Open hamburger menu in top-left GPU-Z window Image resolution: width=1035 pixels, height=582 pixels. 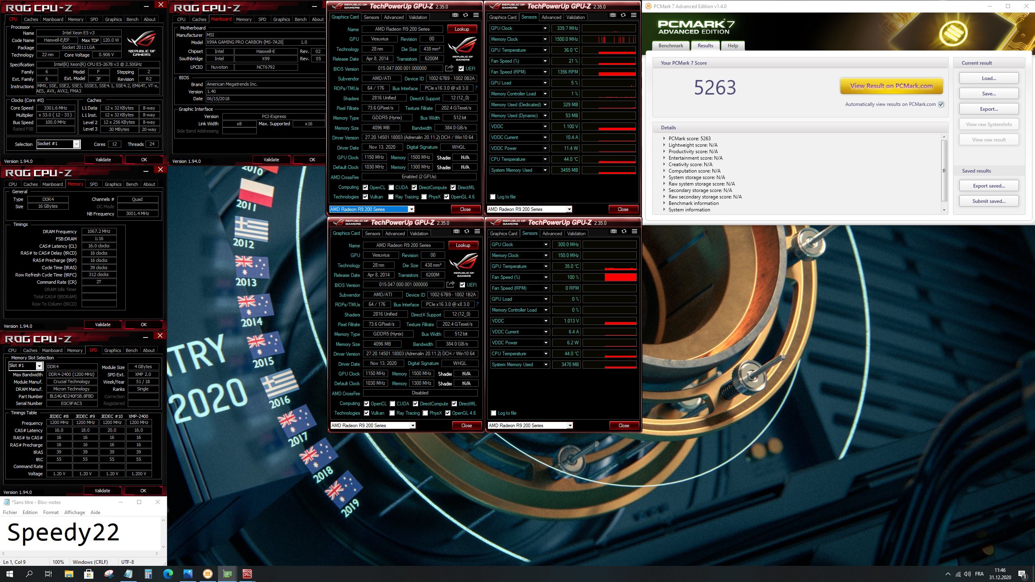[x=476, y=15]
